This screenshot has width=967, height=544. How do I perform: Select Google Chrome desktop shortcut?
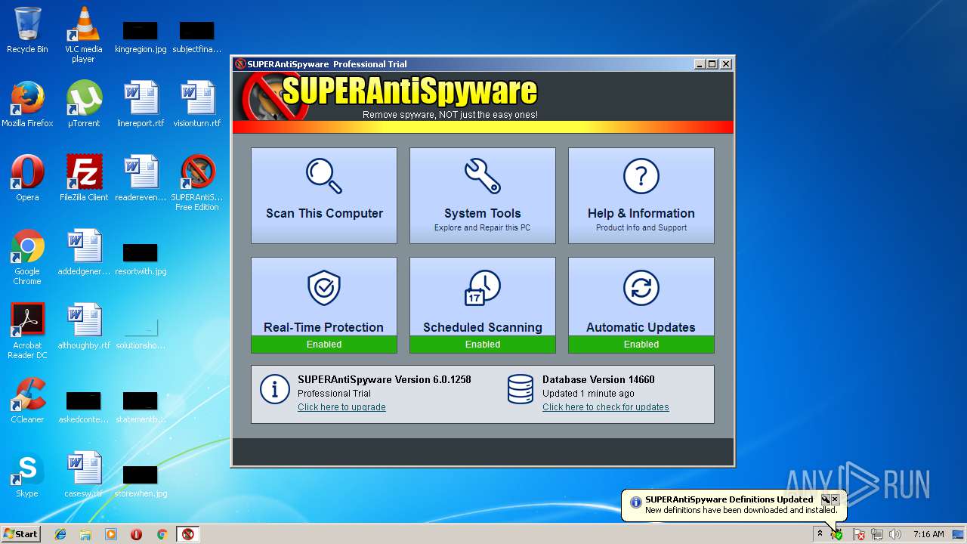(27, 257)
